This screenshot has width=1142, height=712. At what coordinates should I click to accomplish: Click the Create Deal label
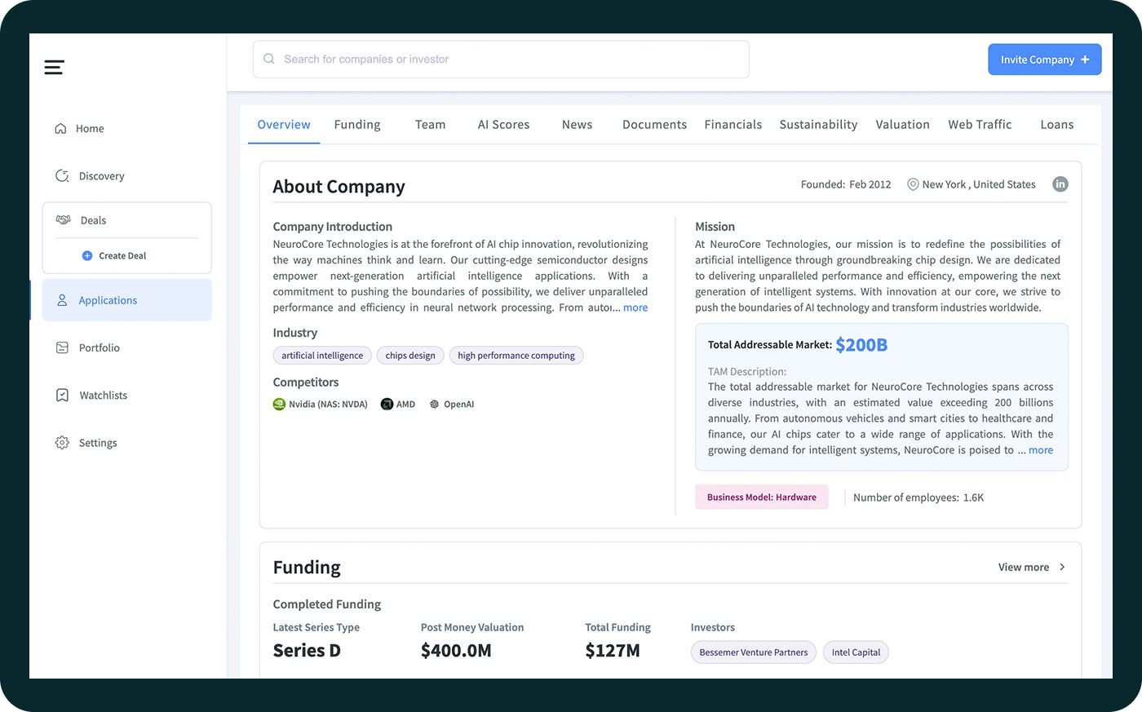122,255
